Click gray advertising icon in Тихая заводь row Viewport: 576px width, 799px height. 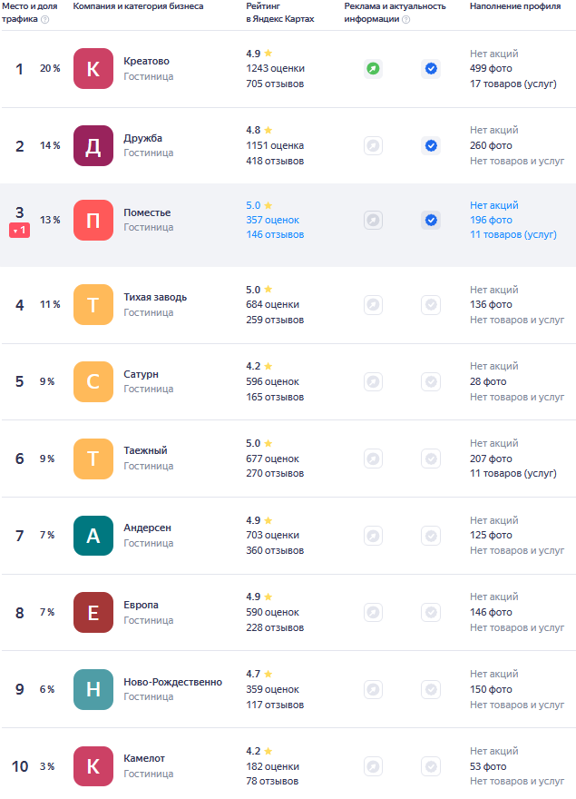(x=374, y=305)
